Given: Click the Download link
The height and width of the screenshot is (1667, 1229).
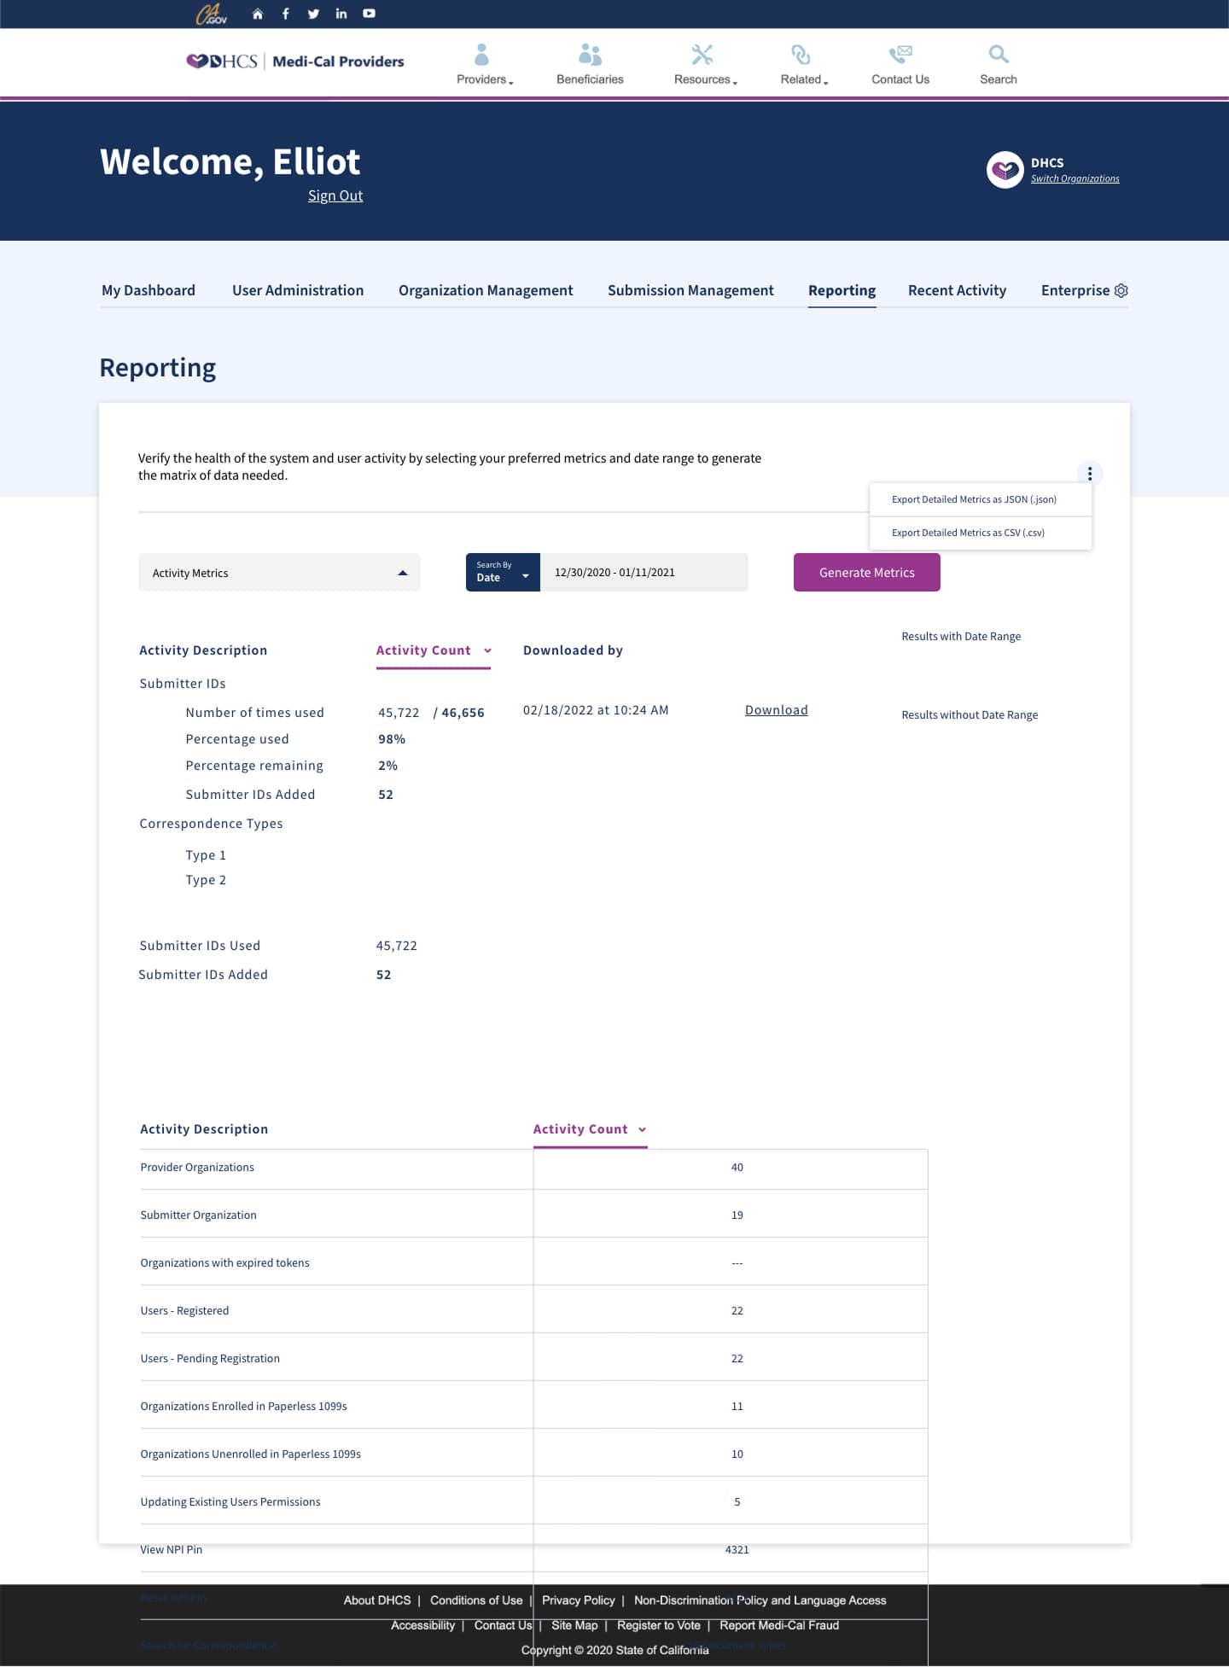Looking at the screenshot, I should [x=777, y=710].
